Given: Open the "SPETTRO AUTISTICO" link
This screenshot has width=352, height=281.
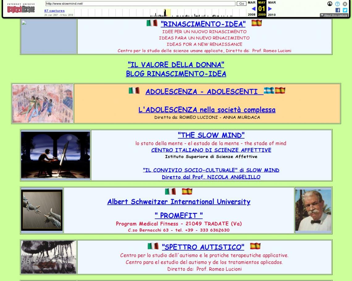Looking at the screenshot, I should (x=203, y=247).
